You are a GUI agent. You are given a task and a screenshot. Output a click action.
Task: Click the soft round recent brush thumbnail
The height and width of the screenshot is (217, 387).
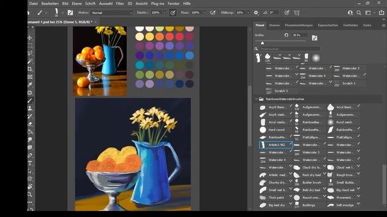[316, 58]
